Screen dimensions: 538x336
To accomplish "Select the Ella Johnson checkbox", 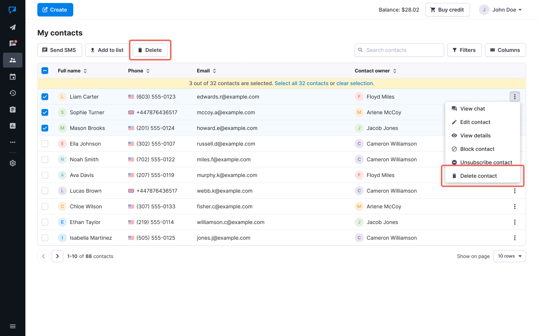I will click(45, 144).
